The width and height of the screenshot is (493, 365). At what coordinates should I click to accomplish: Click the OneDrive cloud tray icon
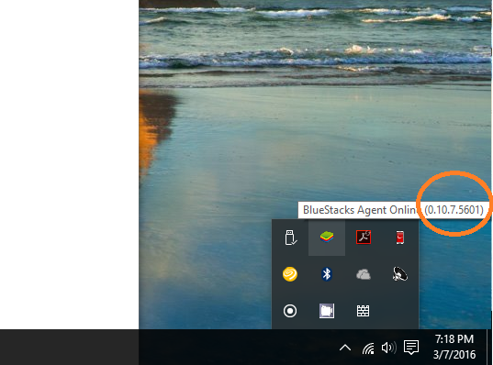click(x=364, y=274)
